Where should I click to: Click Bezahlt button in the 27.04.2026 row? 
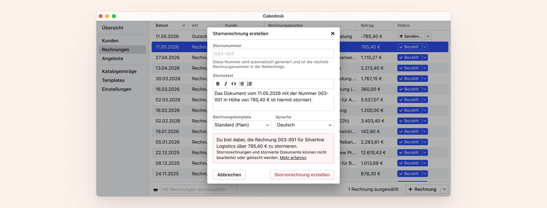pos(409,57)
